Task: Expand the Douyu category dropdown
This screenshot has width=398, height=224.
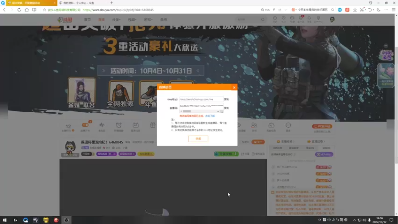Action: [x=116, y=20]
